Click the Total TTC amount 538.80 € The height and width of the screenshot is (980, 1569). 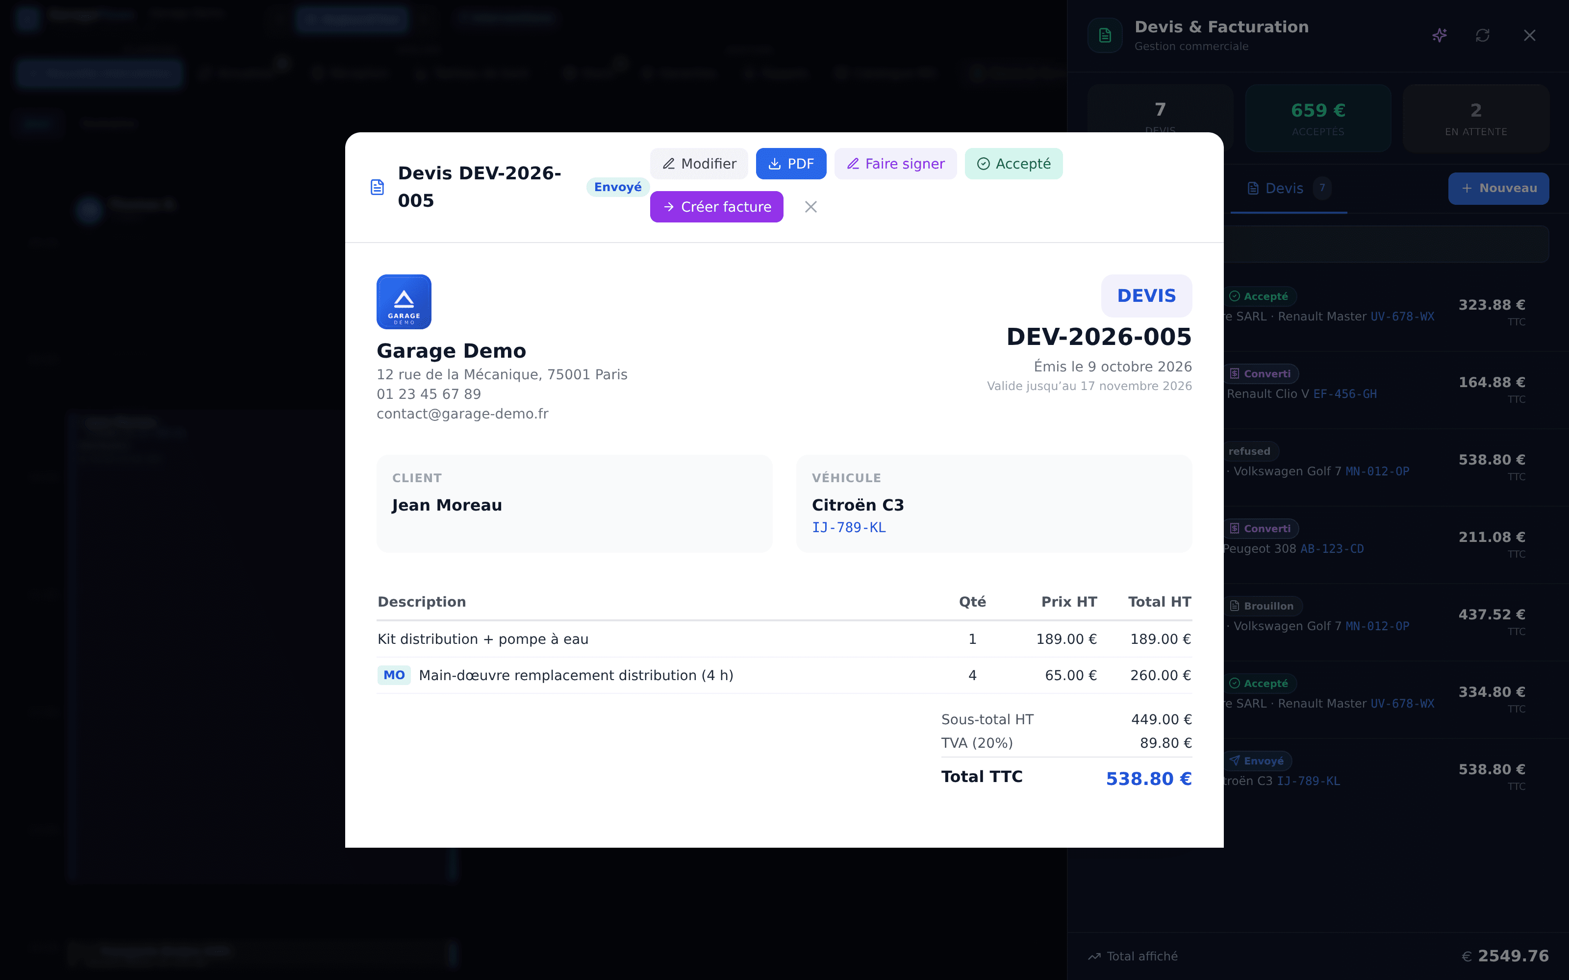click(1148, 779)
